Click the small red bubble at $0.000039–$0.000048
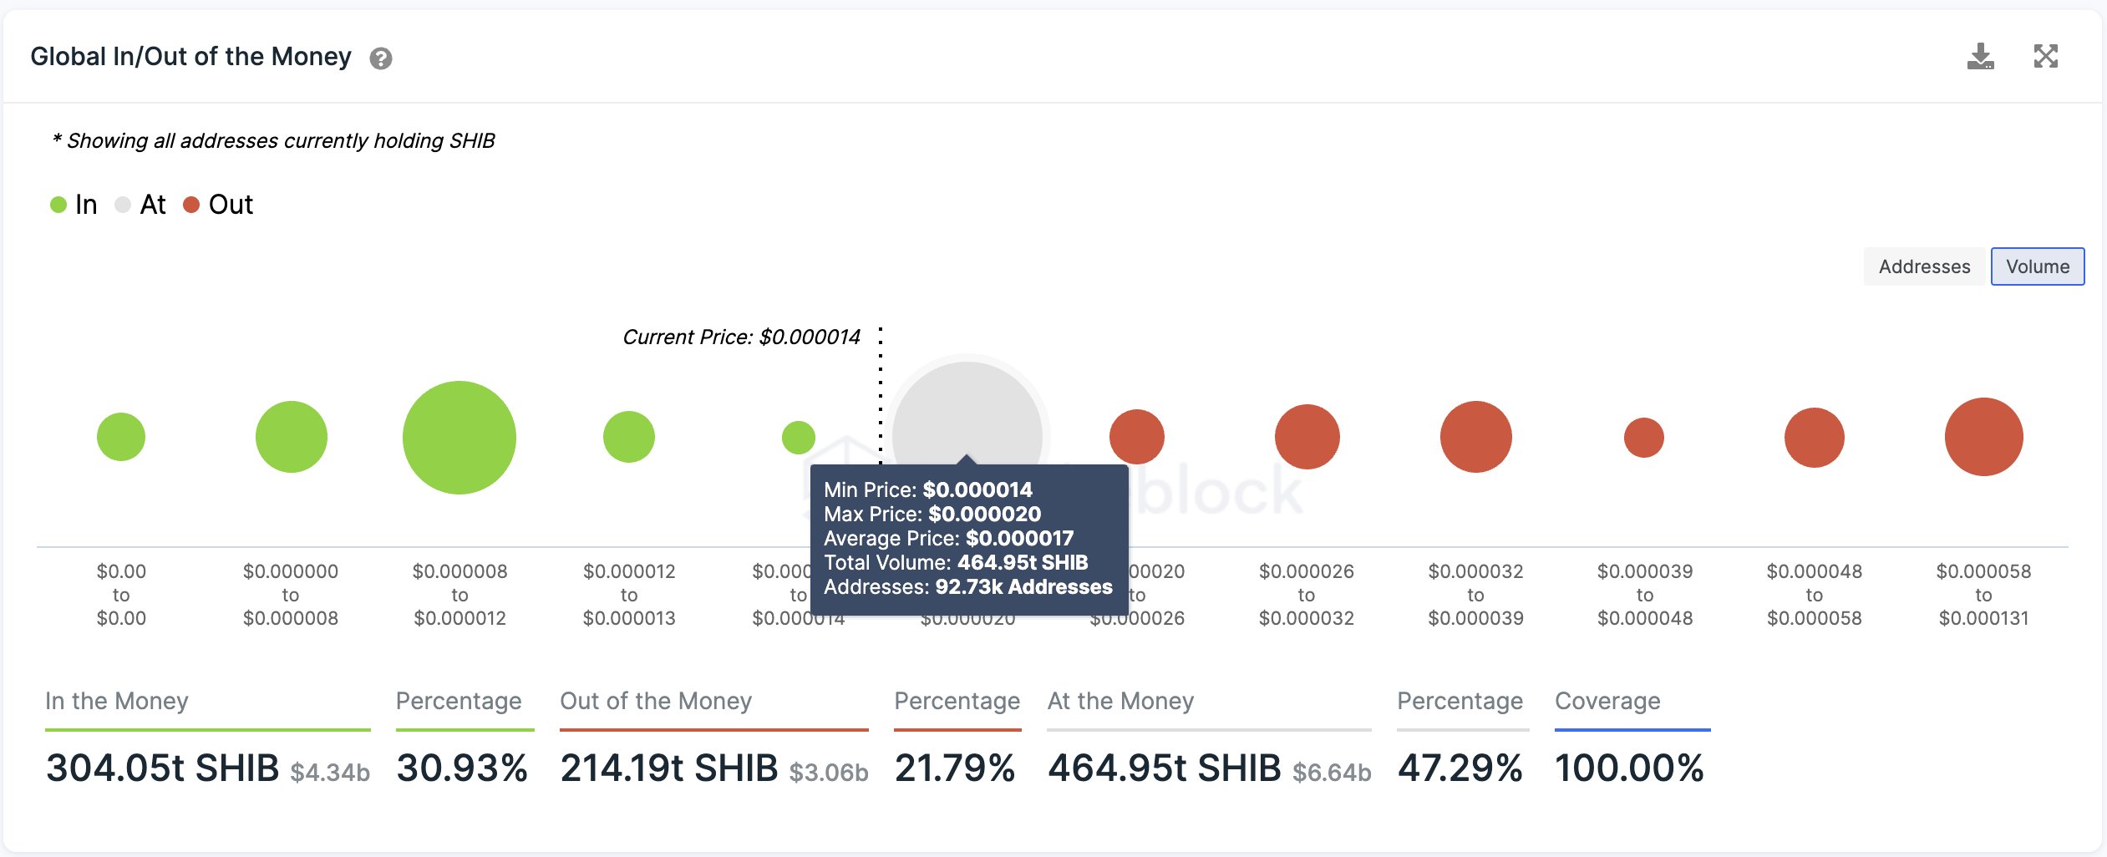This screenshot has width=2107, height=857. point(1644,437)
